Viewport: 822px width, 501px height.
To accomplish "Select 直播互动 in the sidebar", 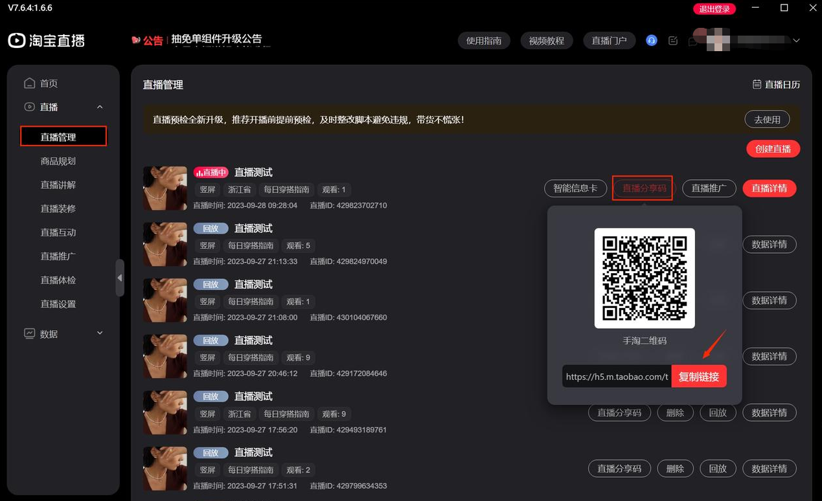I will tap(58, 232).
